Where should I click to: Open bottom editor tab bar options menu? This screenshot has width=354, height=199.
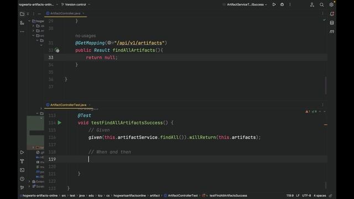tap(322, 104)
